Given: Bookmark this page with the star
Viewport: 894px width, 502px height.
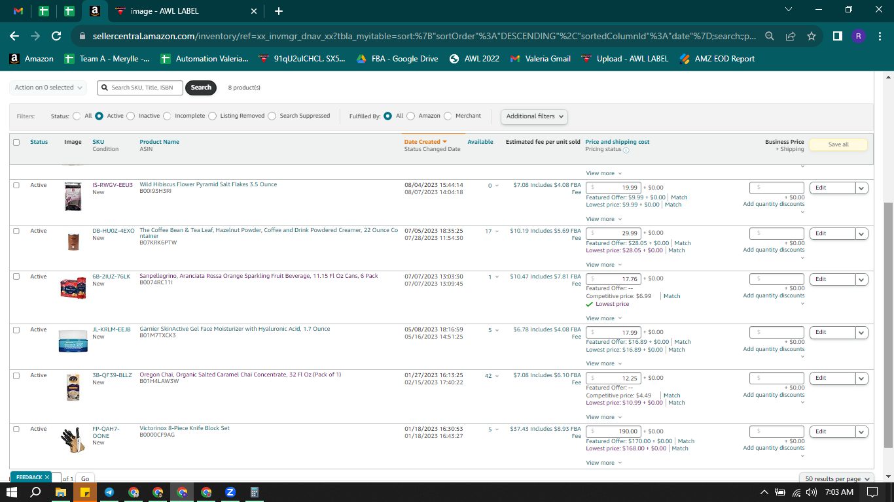Looking at the screenshot, I should pyautogui.click(x=812, y=37).
